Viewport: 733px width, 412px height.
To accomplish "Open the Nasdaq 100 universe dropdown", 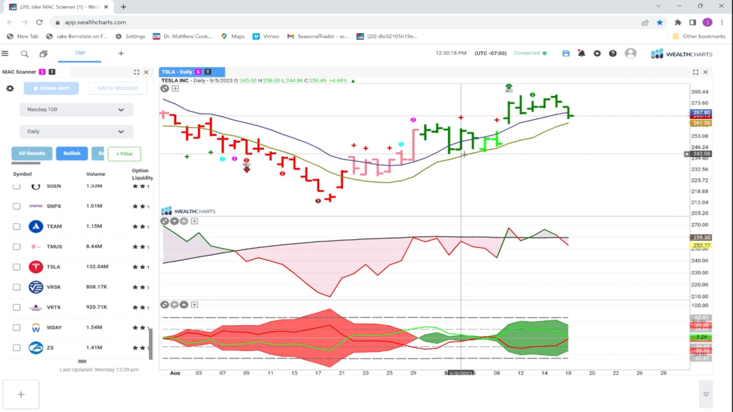I will pos(76,109).
